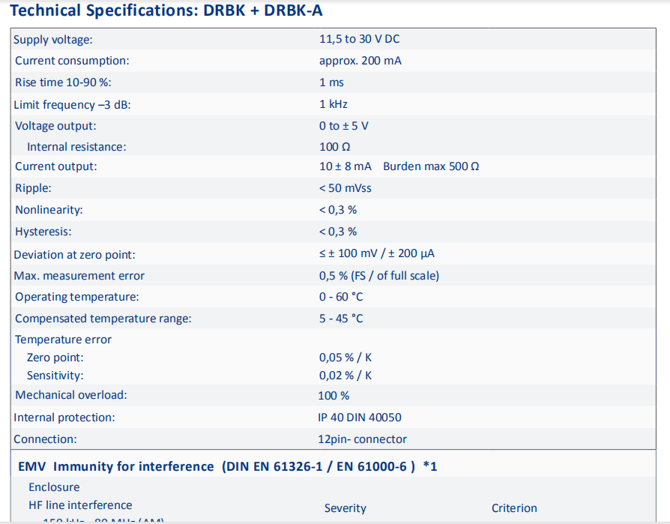Click the 0,5 % (FS / of full scale) value
The image size is (670, 524).
point(379,276)
